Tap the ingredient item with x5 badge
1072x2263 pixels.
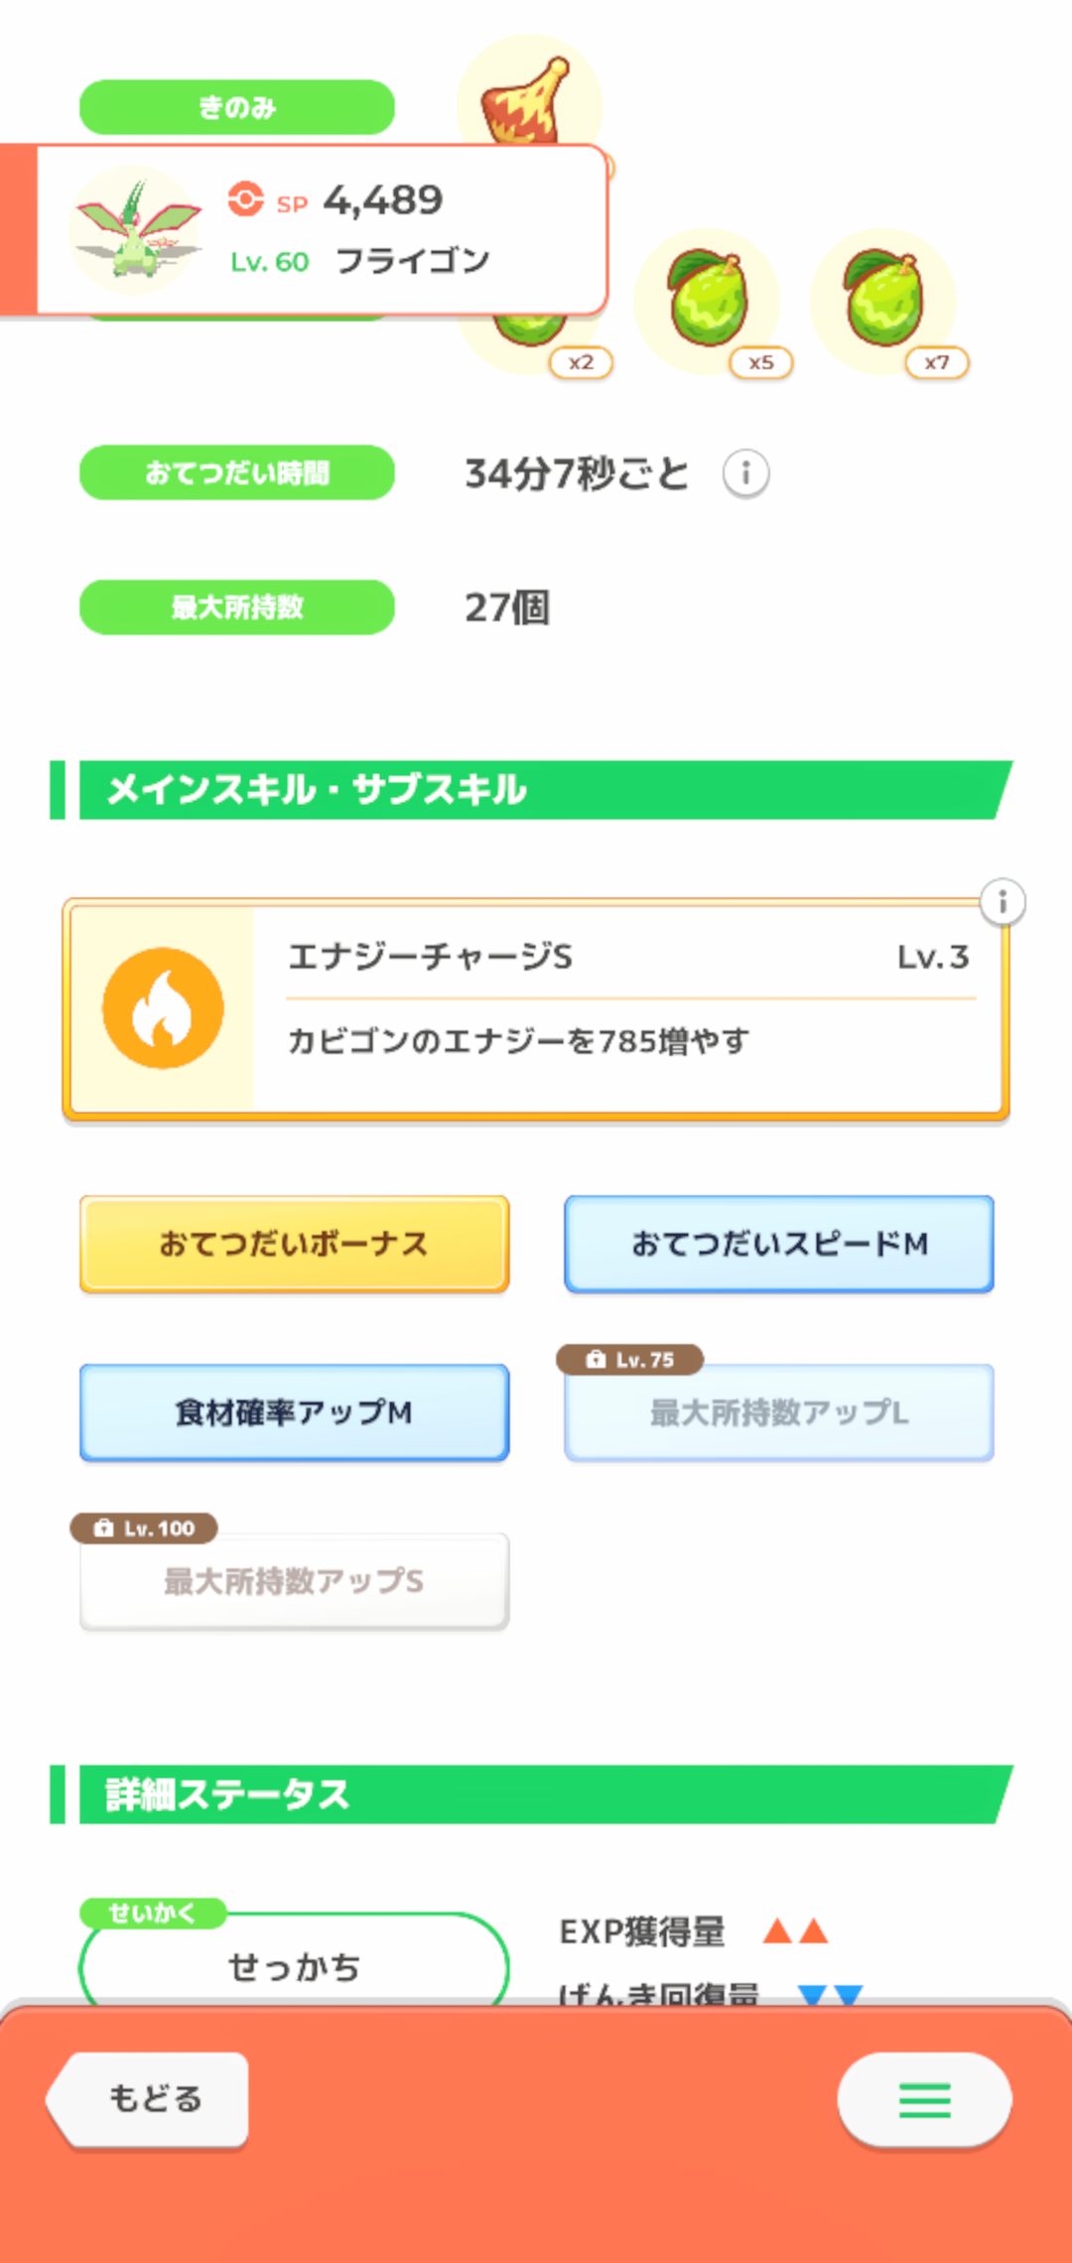click(706, 302)
